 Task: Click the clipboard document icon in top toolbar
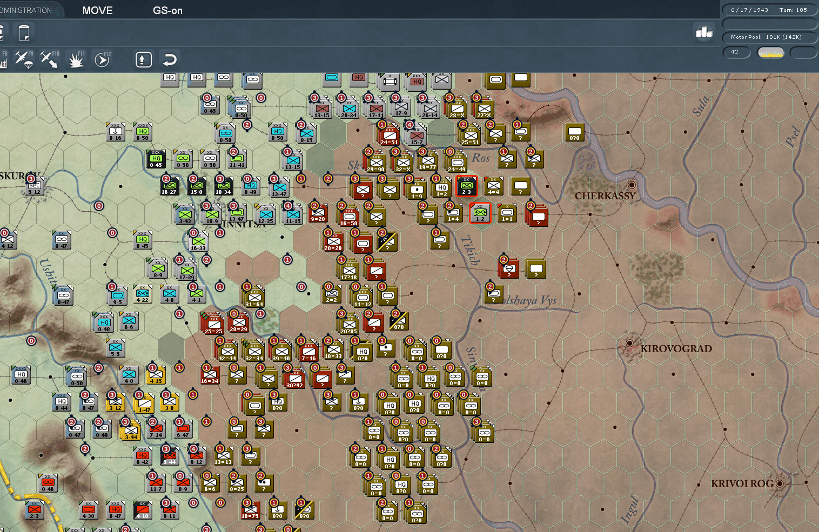tap(24, 32)
